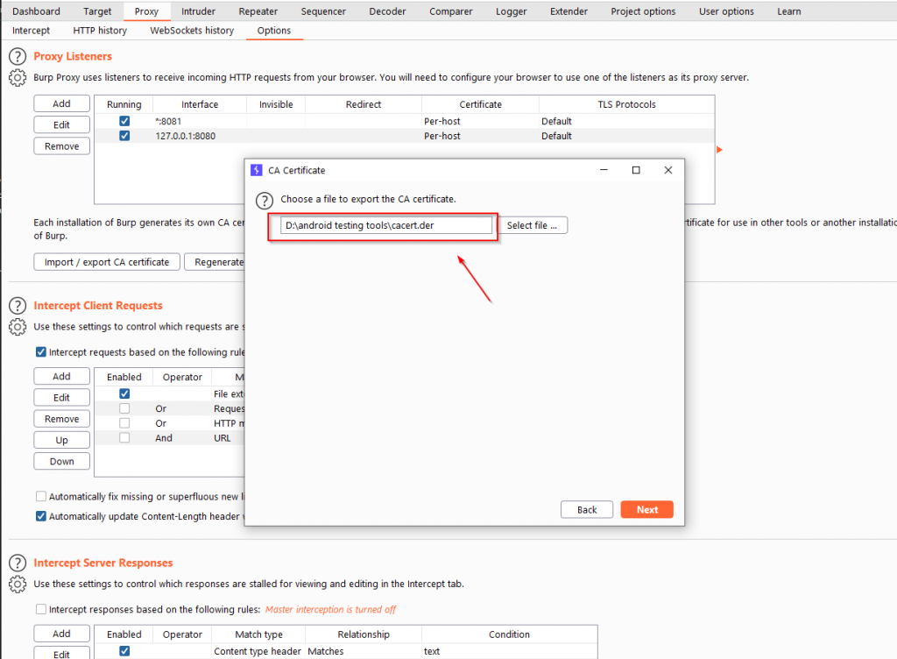
Task: Click the TLS Protocols column header
Action: 626,104
